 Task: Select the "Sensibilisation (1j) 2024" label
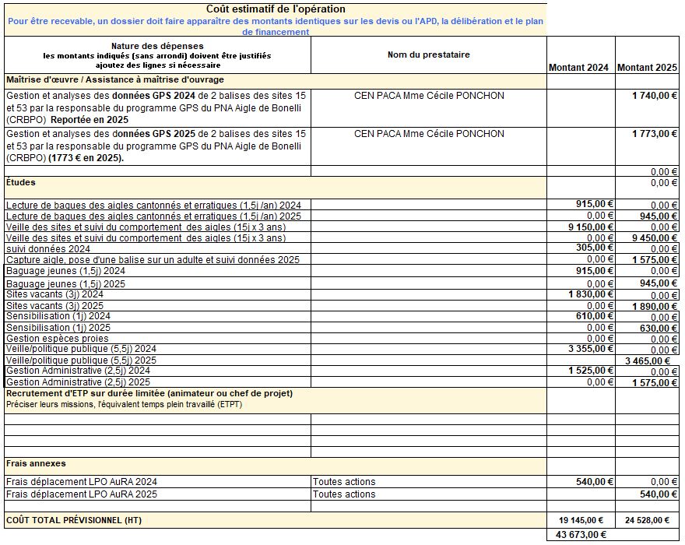tap(58, 316)
